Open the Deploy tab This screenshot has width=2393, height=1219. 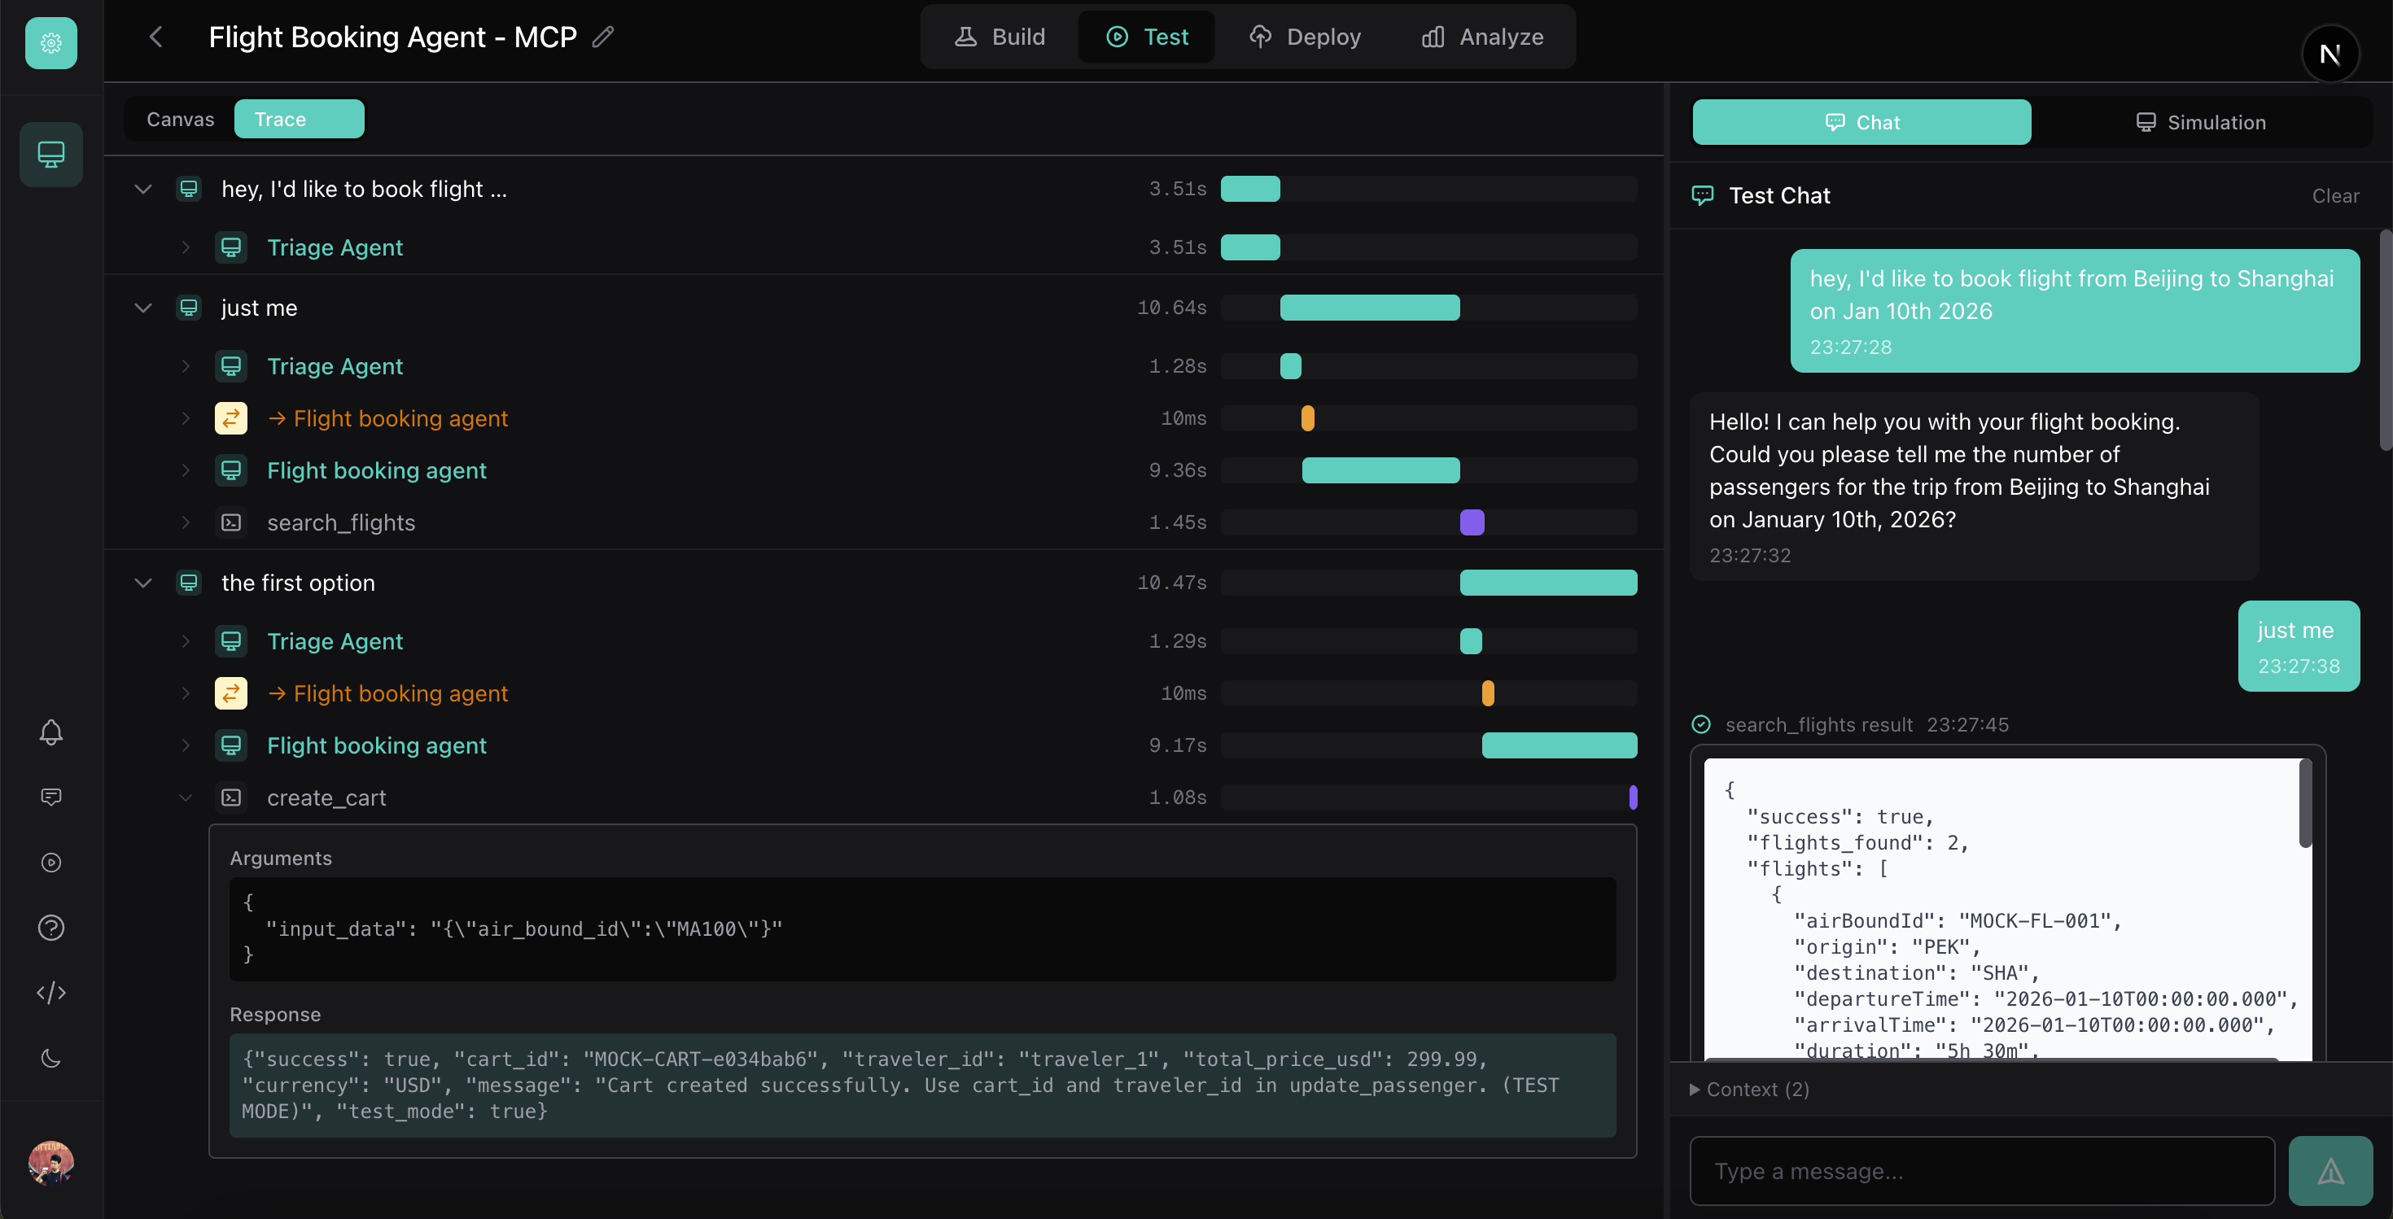click(x=1306, y=37)
